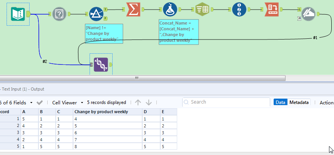Select record row number 3
Screen dimensions: 334x155
[x=10, y=132]
